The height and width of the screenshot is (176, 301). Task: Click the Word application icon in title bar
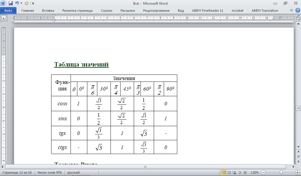[3, 3]
